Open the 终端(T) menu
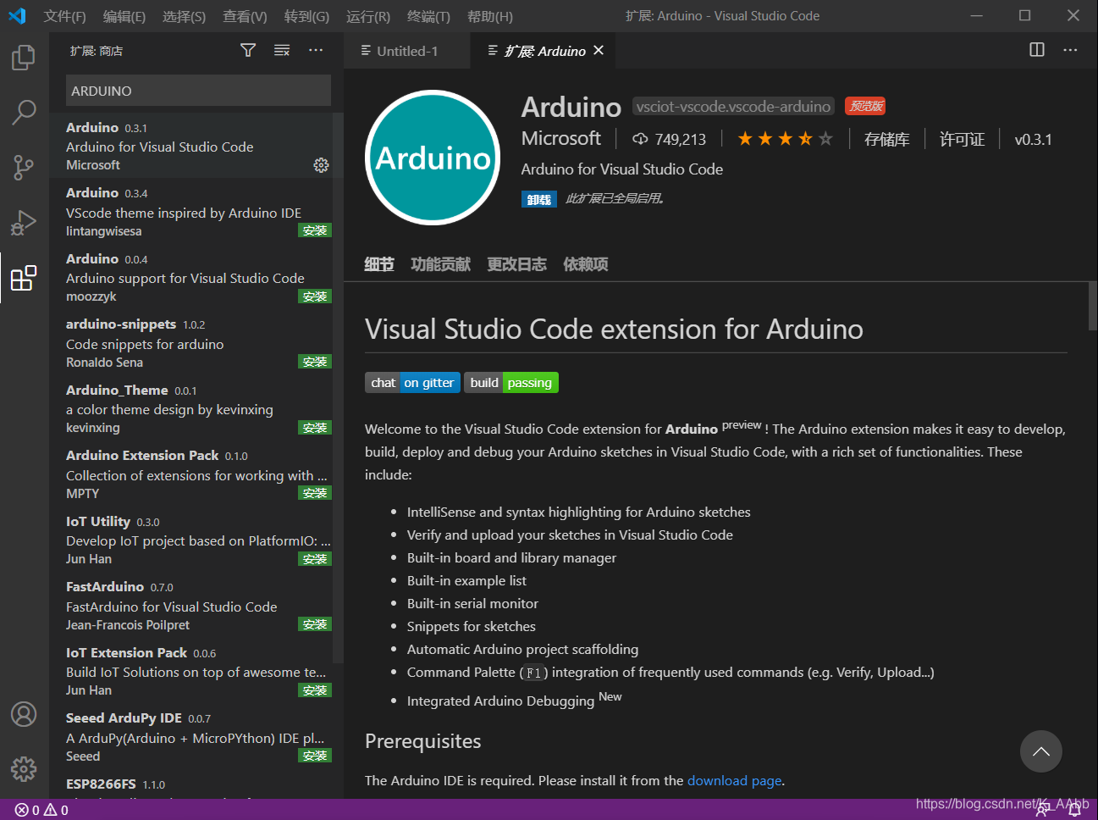Image resolution: width=1098 pixels, height=820 pixels. (428, 16)
